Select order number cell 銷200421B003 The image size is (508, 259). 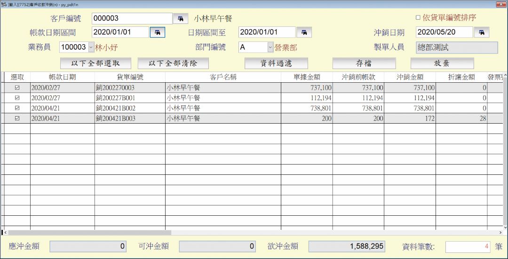click(x=130, y=118)
